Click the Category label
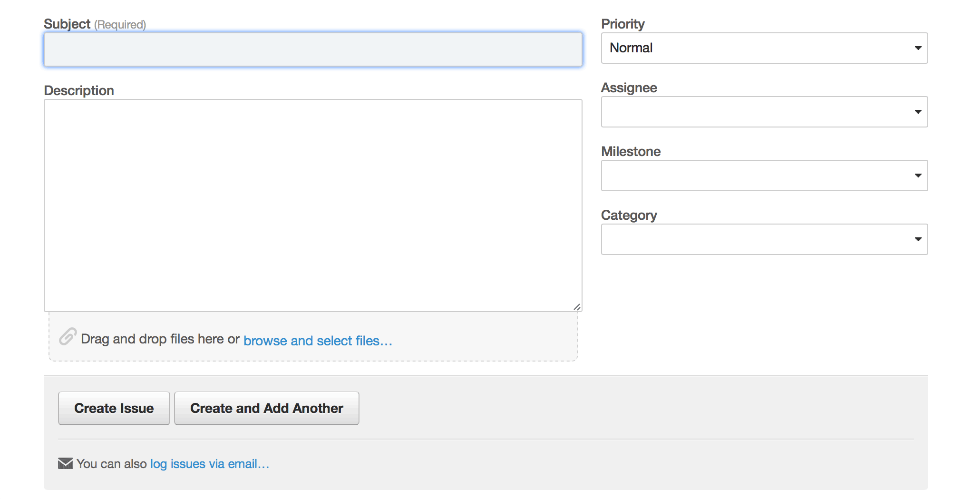This screenshot has width=972, height=499. click(x=629, y=215)
